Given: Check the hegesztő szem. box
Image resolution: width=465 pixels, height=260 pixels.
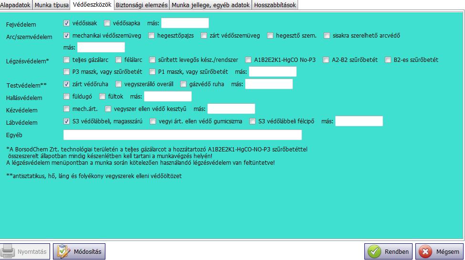Looking at the screenshot, I should (270, 36).
